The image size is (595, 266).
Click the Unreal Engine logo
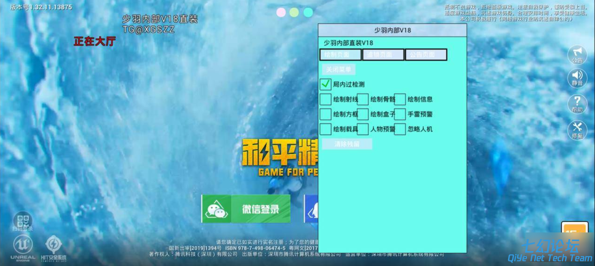point(23,248)
